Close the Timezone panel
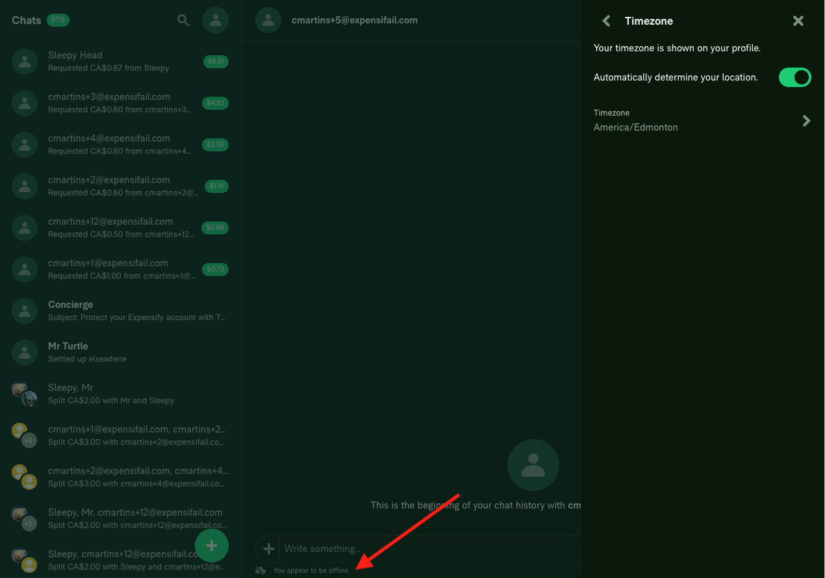This screenshot has width=825, height=578. [798, 20]
